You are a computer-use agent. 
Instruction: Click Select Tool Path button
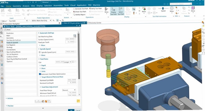121,11
